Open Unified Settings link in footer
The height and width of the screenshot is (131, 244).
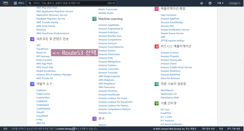pos(65,129)
